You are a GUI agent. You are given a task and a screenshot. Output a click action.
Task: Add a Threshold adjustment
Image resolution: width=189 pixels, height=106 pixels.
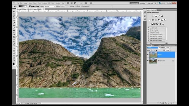click(157, 24)
